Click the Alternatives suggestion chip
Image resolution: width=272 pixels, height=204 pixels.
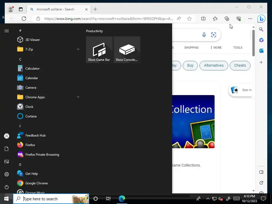(214, 65)
